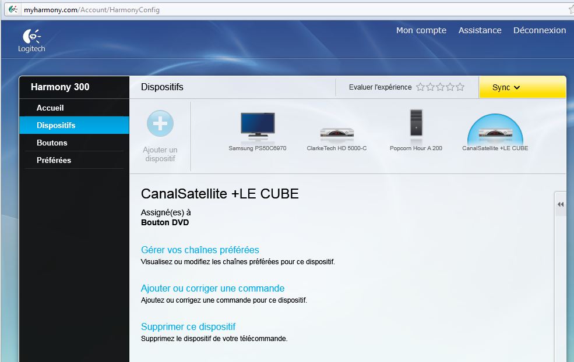Viewport: 574px width, 362px height.
Task: Select the ClarkeTech HD 5000-C device icon
Action: 337,133
